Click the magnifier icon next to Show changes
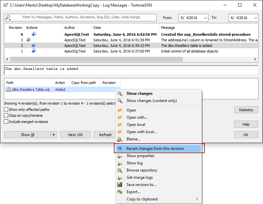The image size is (263, 204). tap(120, 93)
